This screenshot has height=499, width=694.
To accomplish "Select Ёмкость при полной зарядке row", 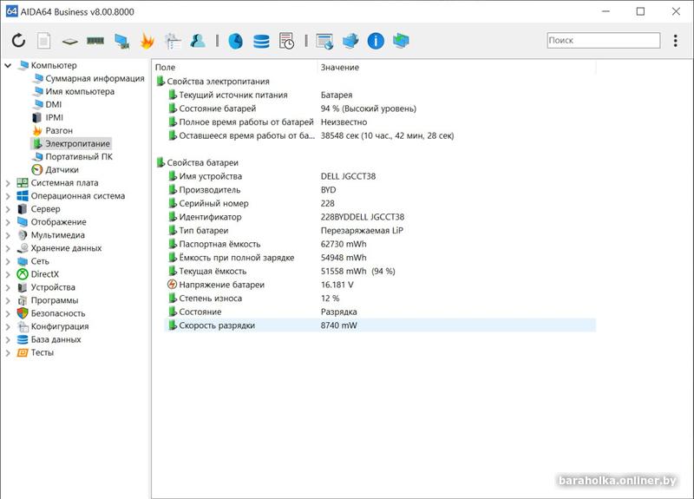I will point(381,258).
